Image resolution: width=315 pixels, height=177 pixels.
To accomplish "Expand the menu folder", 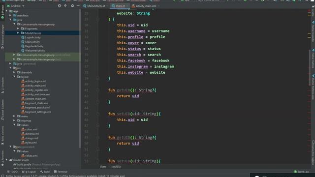I will tap(14, 116).
